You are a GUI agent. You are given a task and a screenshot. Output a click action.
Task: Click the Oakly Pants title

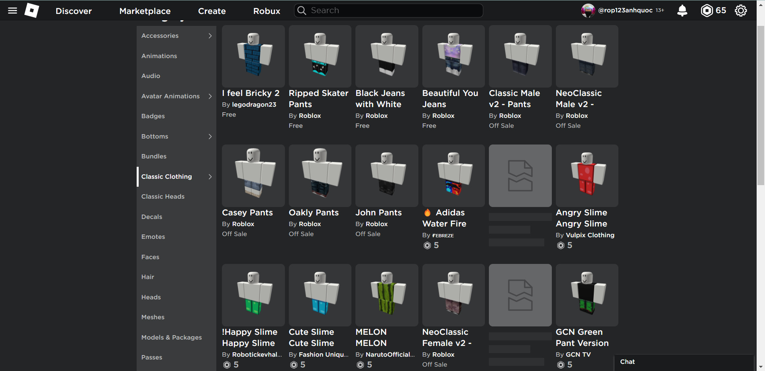coord(314,213)
